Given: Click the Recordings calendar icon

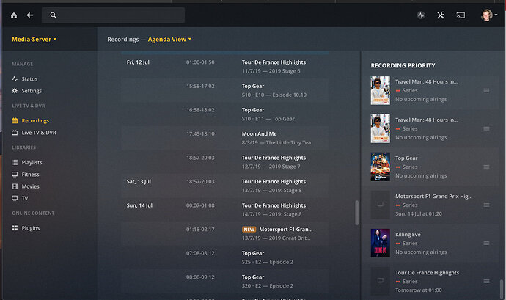Looking at the screenshot, I should pos(15,120).
